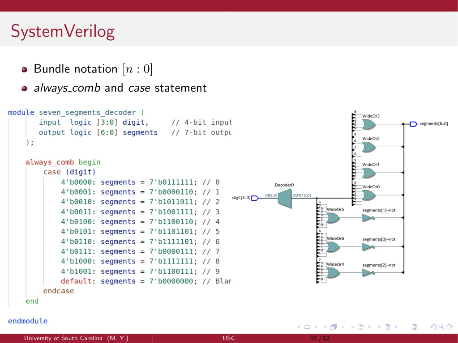The image size is (458, 343).
Task: Click the section navigation lines icon
Action: tap(388, 327)
